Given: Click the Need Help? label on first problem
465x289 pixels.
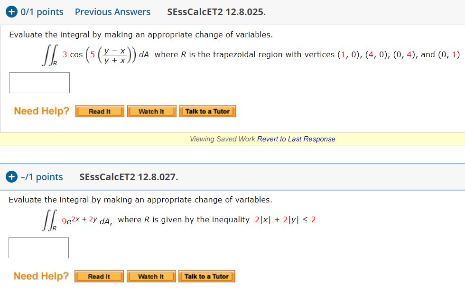Looking at the screenshot, I should click(x=41, y=111).
